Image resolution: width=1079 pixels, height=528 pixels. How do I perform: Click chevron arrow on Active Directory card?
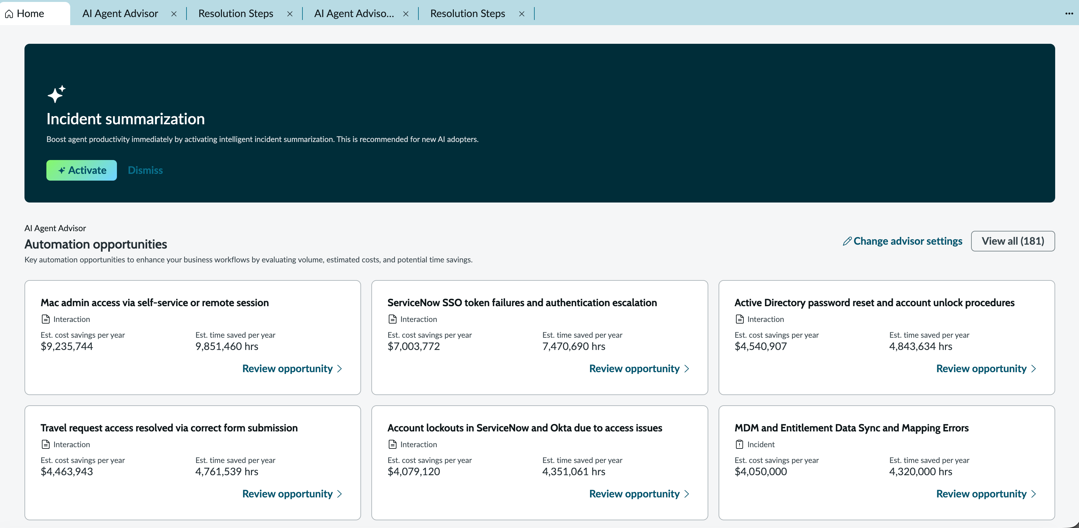(x=1034, y=369)
